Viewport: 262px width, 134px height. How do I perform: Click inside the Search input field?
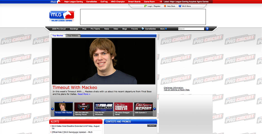(191, 29)
